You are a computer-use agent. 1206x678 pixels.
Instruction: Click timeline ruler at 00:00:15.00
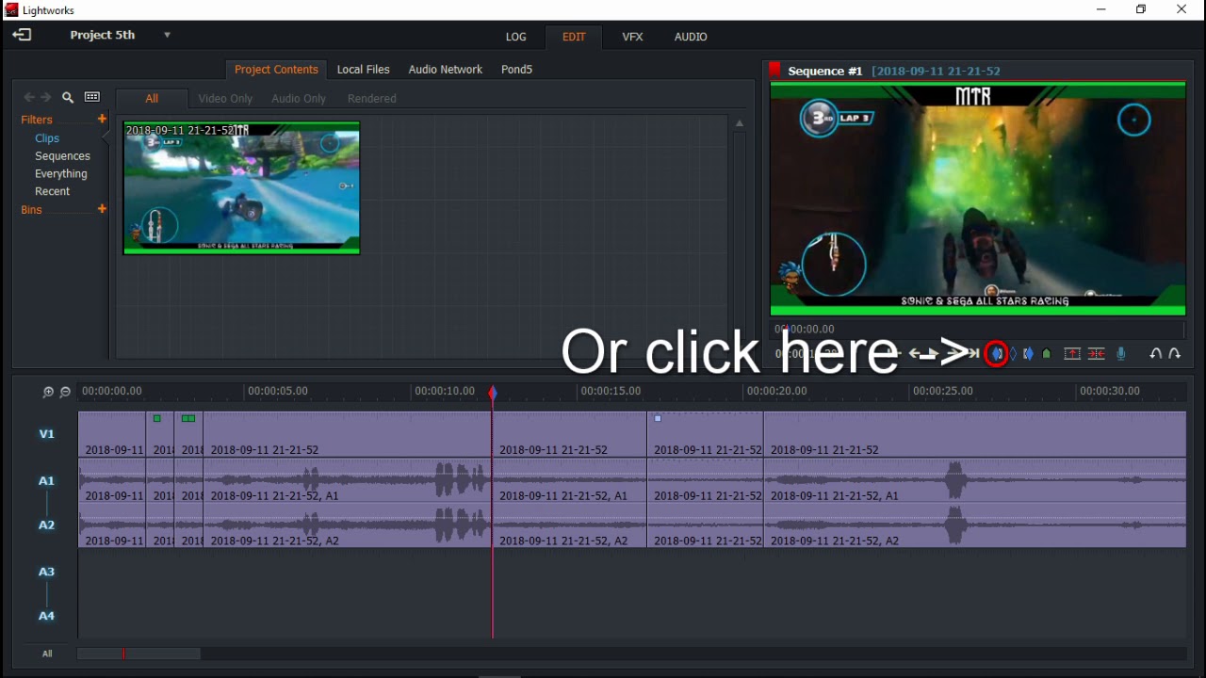coord(611,391)
